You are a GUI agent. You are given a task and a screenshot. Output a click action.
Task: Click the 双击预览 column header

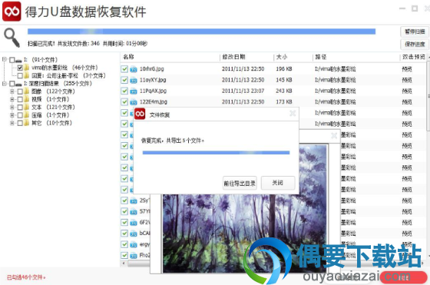point(413,57)
